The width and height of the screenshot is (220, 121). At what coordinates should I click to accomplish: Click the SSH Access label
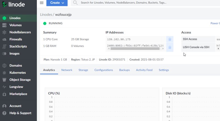190,39
